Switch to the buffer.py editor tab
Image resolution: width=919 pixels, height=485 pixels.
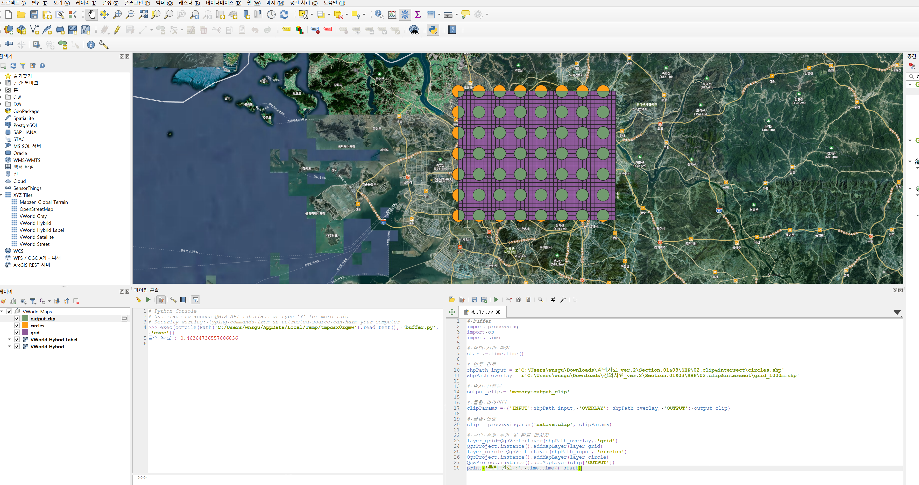(x=481, y=312)
